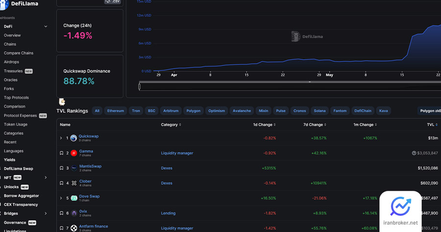Expand the Quickswap row chevron
This screenshot has height=232, width=441.
(61, 138)
